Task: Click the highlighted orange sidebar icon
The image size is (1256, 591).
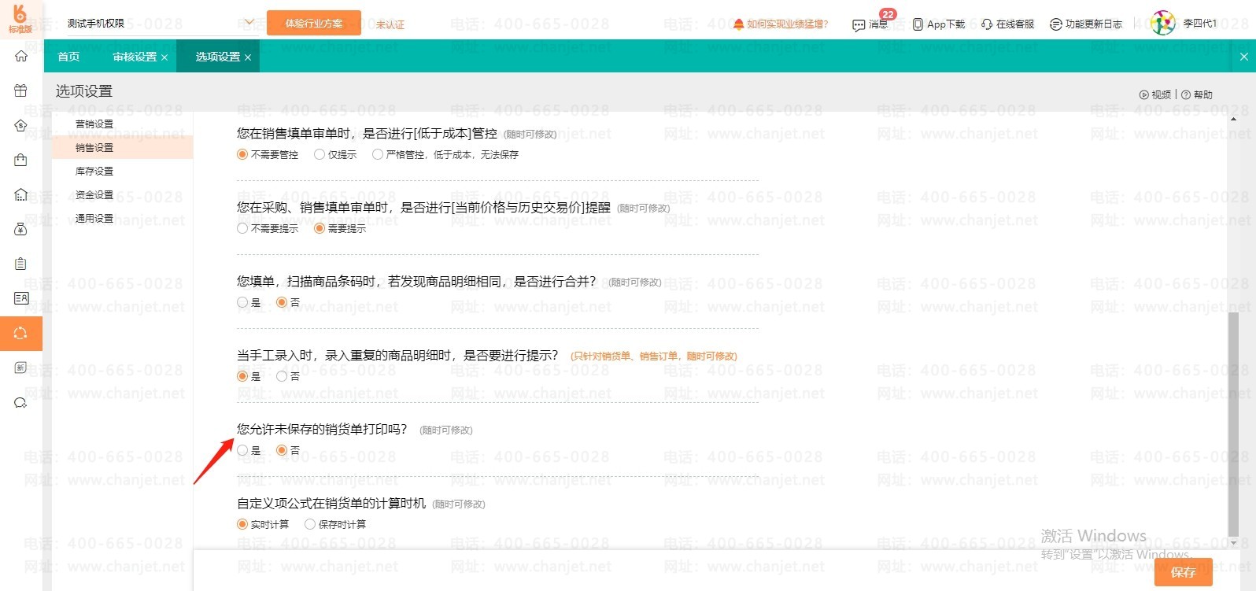Action: pyautogui.click(x=21, y=333)
